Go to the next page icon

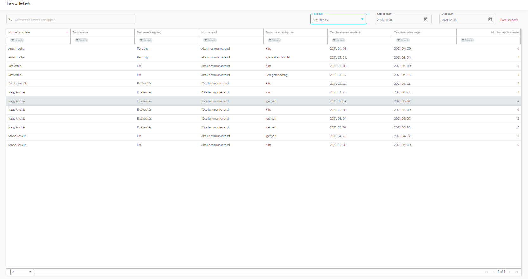[x=509, y=272]
